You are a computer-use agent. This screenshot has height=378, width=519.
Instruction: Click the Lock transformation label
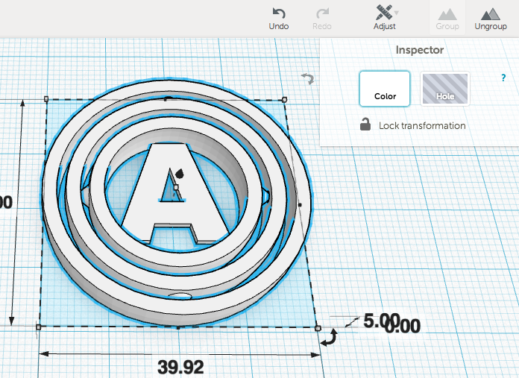click(422, 126)
